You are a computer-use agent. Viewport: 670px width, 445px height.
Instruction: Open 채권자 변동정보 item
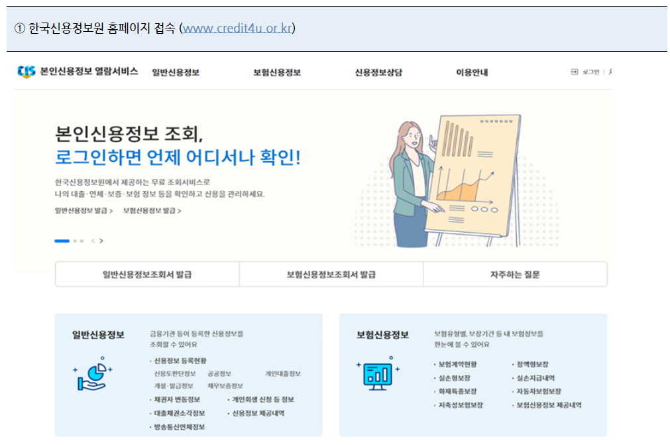click(177, 399)
